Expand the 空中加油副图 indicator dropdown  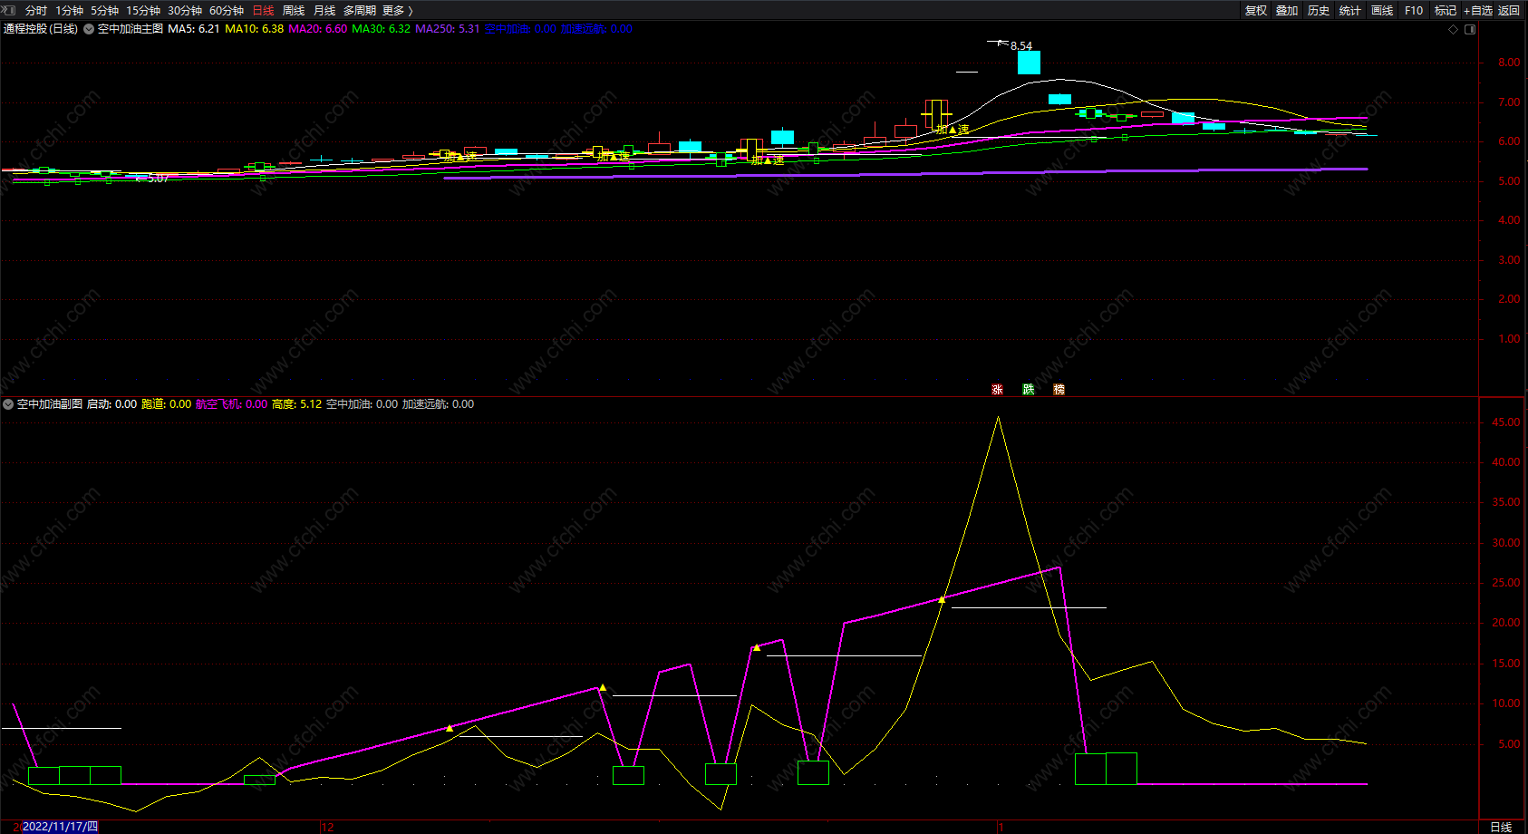coord(8,404)
